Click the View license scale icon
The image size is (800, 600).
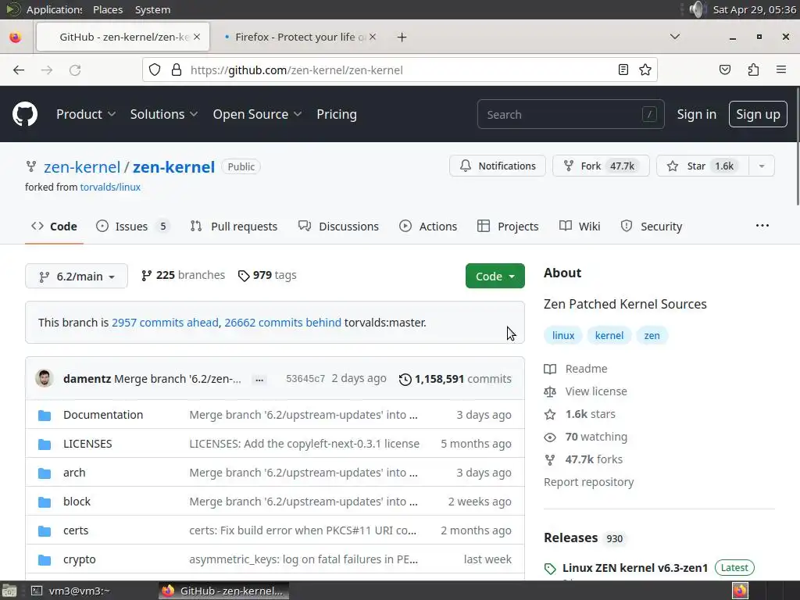click(x=550, y=392)
